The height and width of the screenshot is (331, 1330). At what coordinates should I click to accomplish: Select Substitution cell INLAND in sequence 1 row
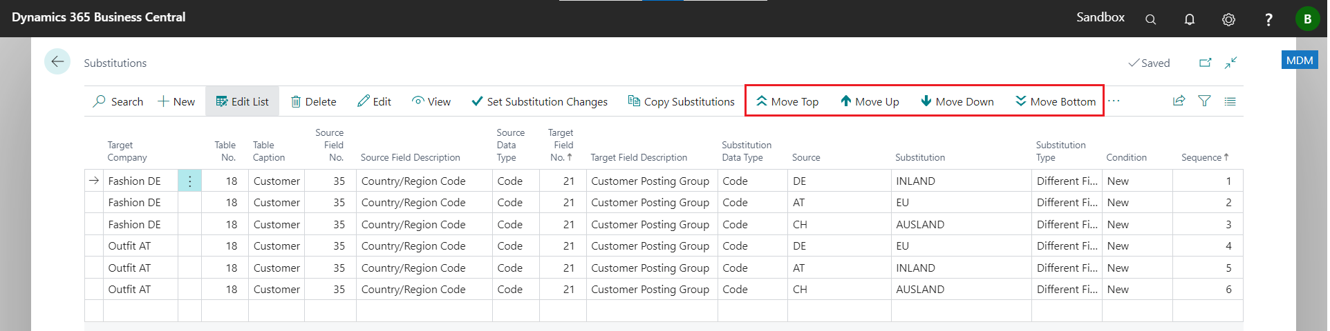coord(962,181)
